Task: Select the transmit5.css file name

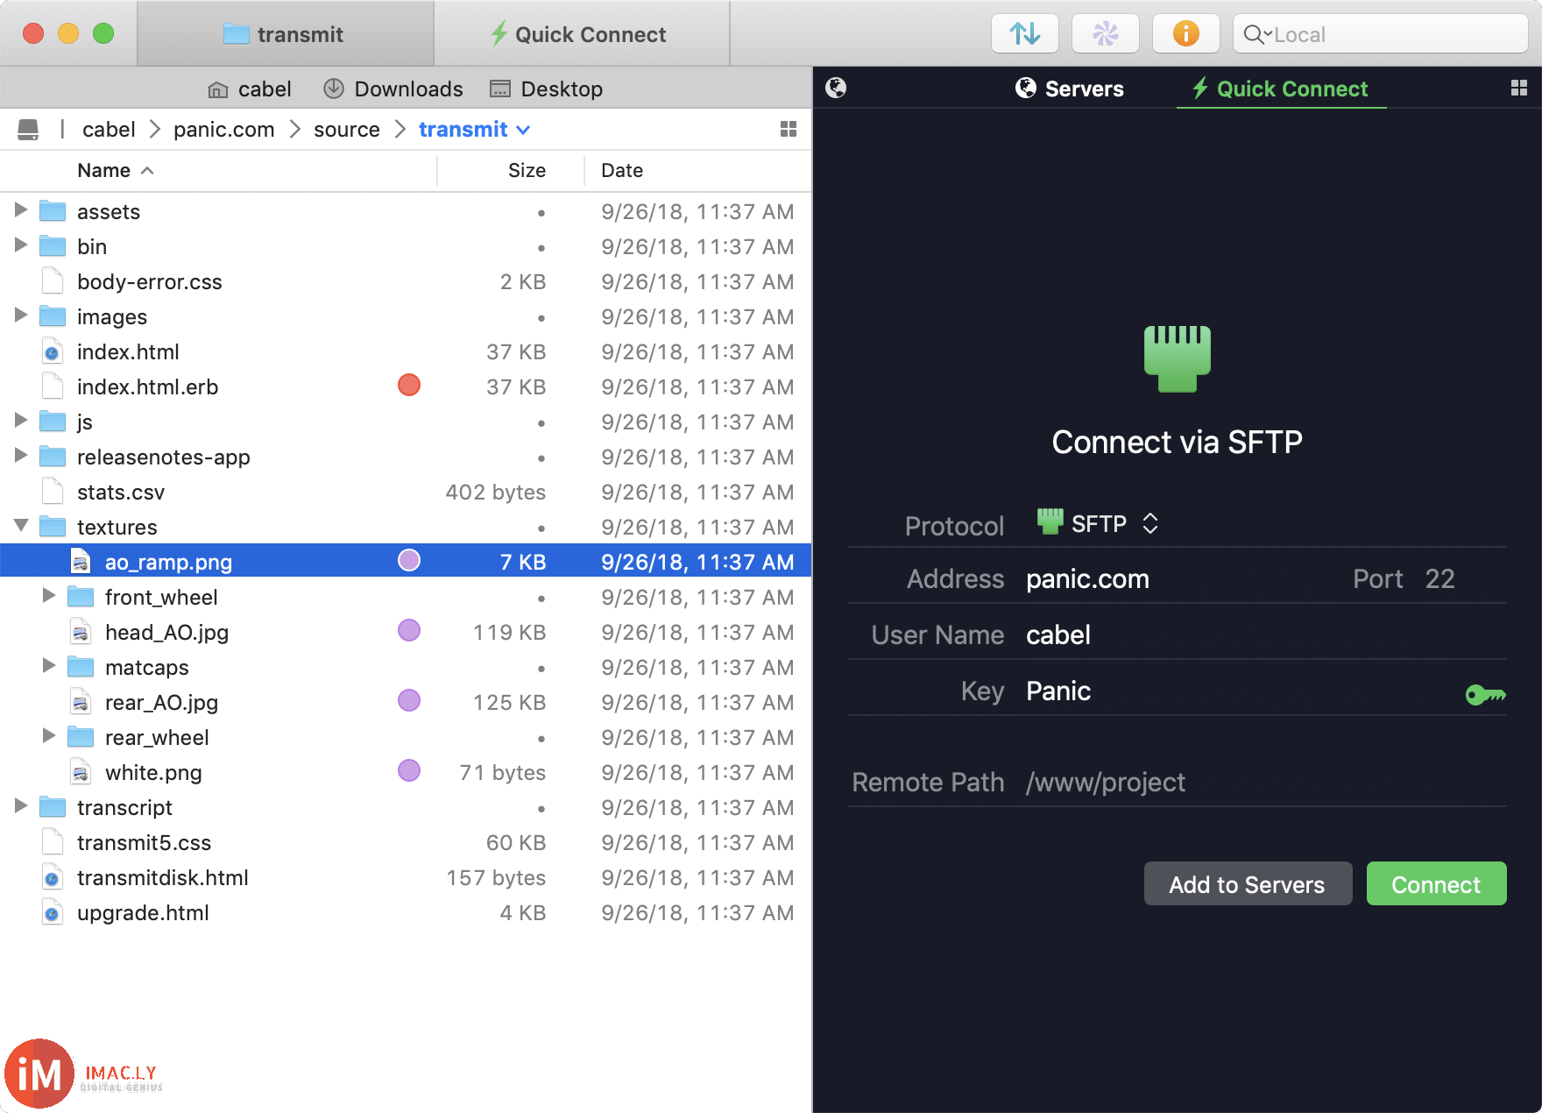Action: pos(144,843)
